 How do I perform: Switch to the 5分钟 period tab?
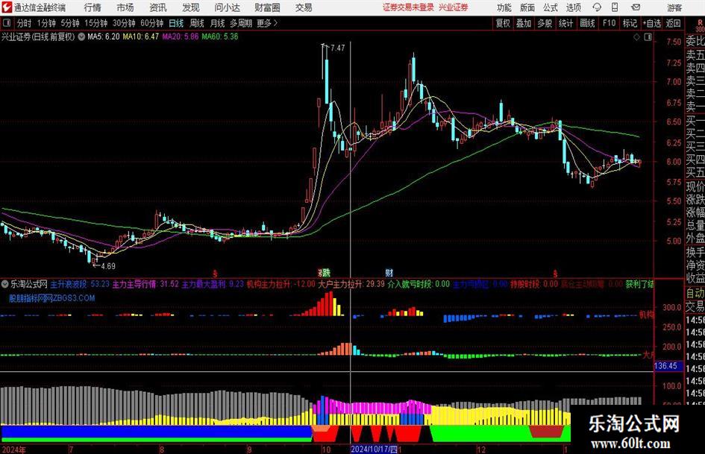coord(70,23)
